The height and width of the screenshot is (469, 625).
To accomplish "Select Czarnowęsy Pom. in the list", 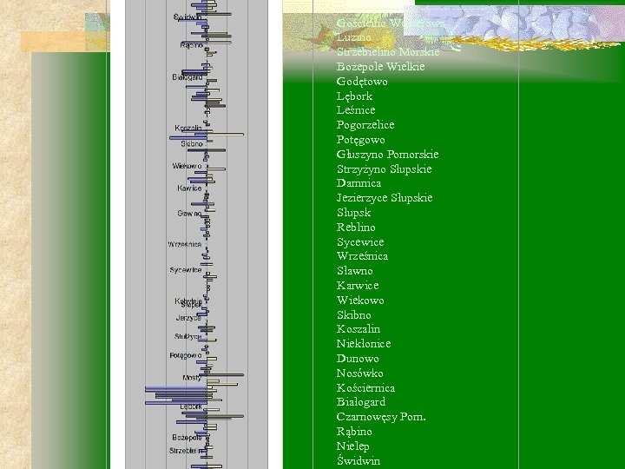I will click(x=381, y=417).
